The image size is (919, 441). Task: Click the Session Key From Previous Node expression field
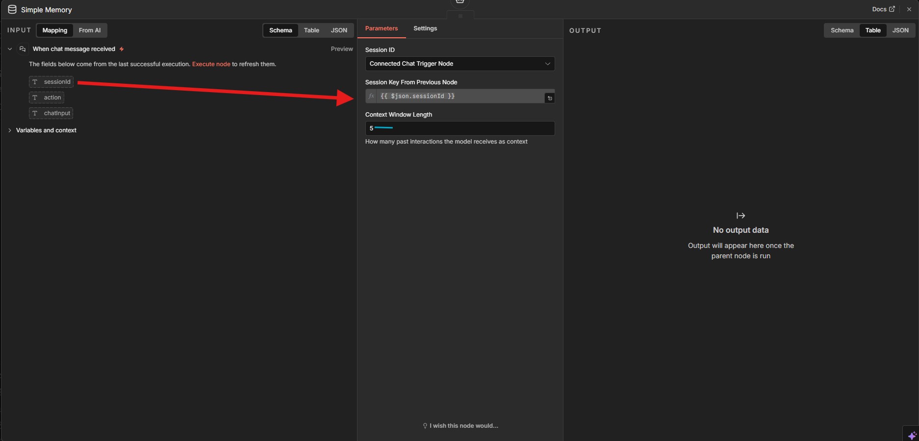click(x=460, y=96)
